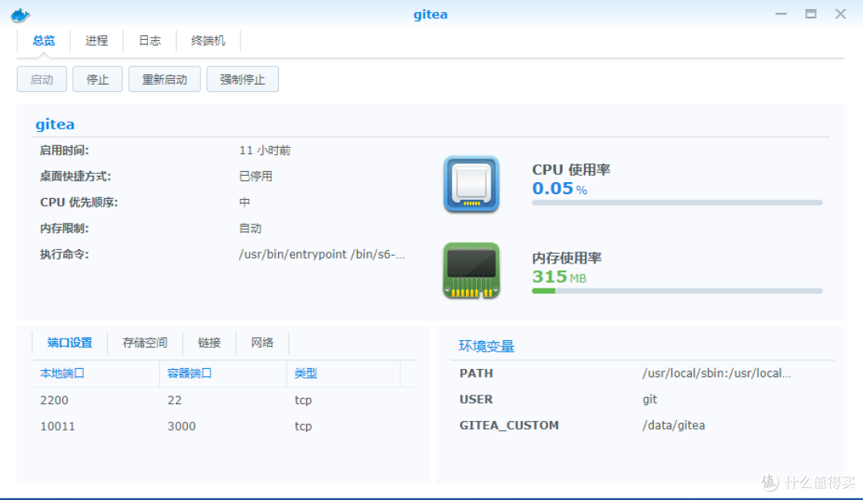Click the CPU usage progress bar
The image size is (863, 500).
[x=676, y=202]
